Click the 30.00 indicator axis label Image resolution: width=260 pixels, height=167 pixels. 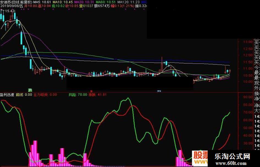[x=248, y=143]
